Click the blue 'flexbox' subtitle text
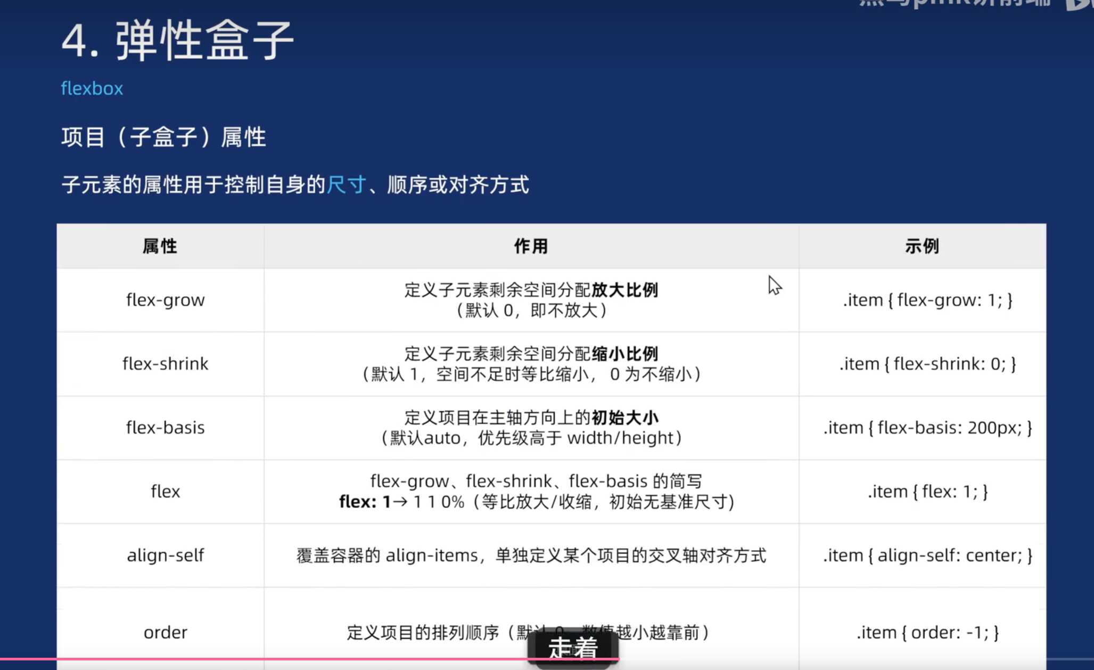The image size is (1094, 670). (92, 88)
